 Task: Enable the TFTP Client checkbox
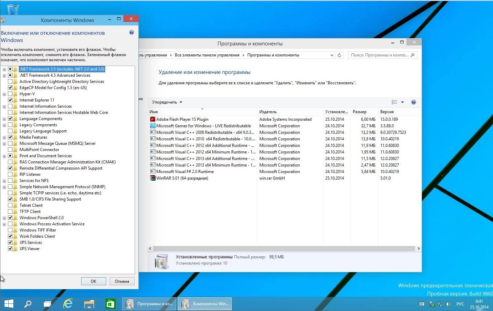pos(10,212)
